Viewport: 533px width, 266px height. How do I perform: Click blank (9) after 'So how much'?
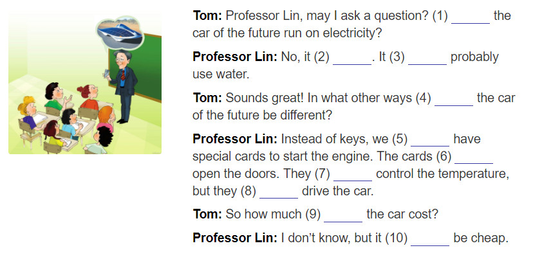343,215
